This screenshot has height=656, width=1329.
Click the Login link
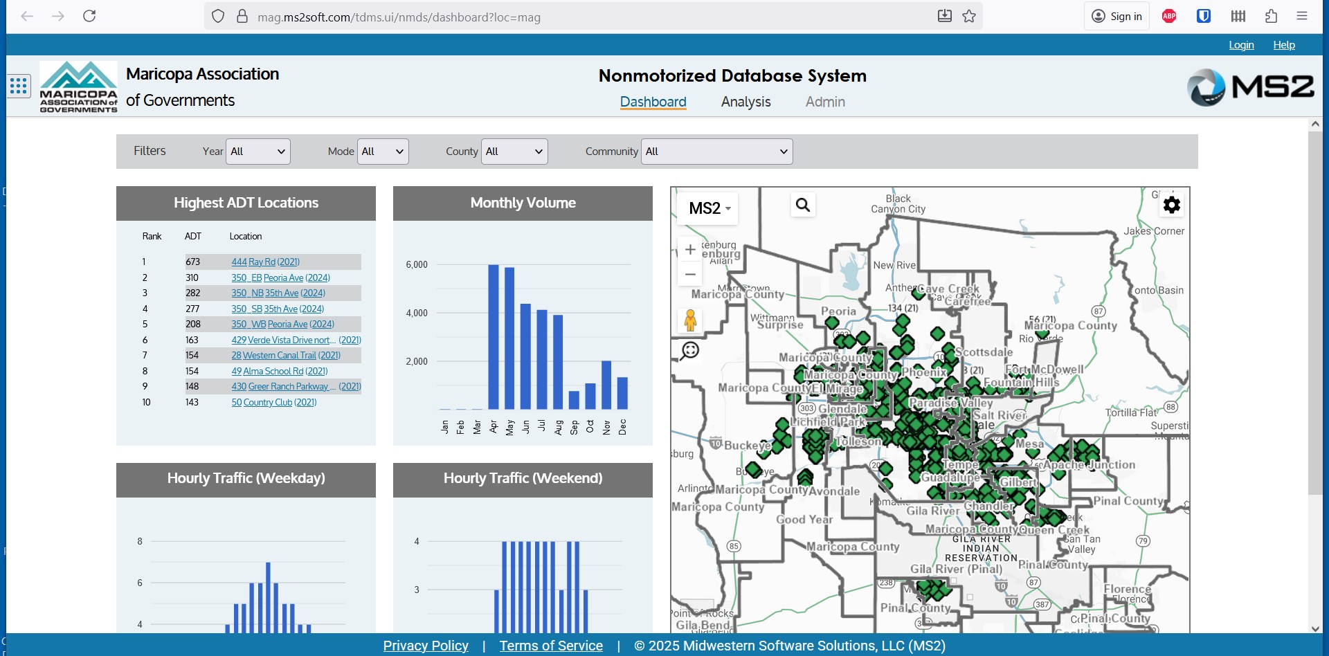(1241, 45)
